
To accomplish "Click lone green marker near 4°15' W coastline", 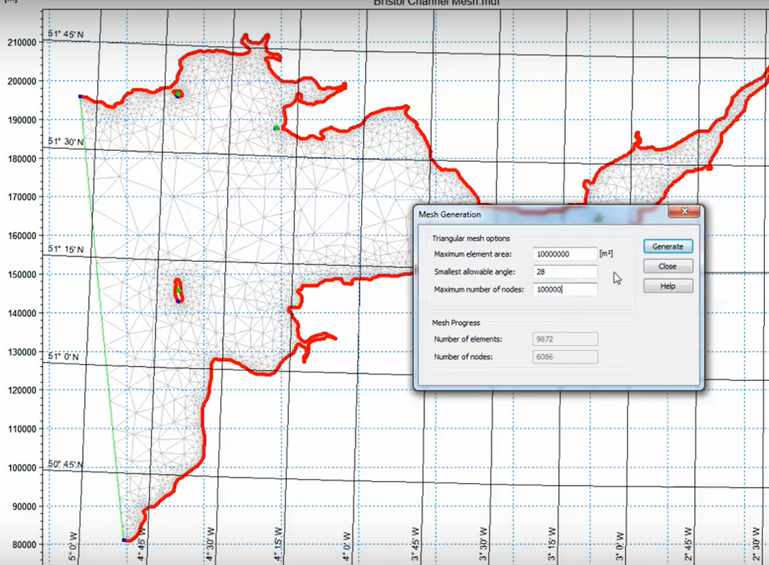I will point(276,128).
